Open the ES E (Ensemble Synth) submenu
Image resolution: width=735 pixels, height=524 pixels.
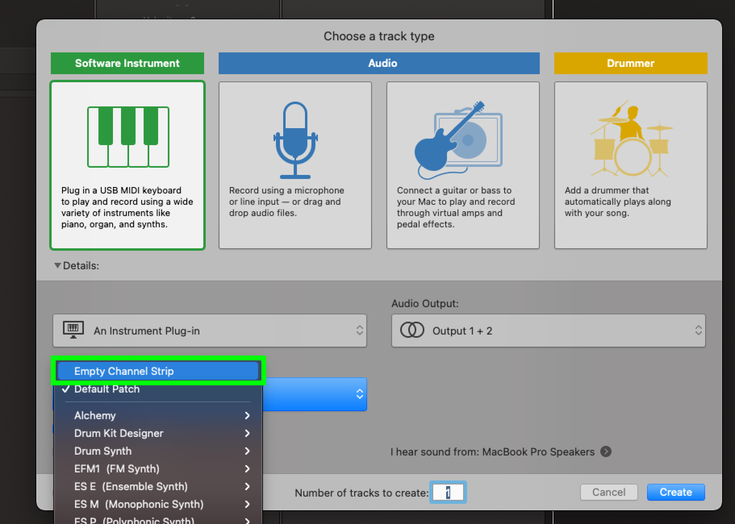pos(158,487)
